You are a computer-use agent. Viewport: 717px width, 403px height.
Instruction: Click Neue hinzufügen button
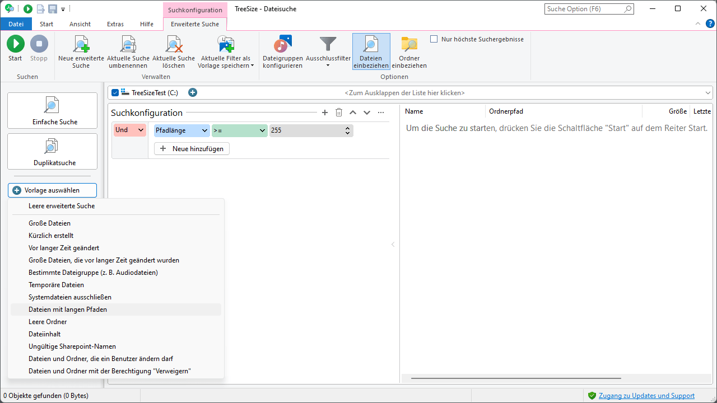tap(192, 149)
